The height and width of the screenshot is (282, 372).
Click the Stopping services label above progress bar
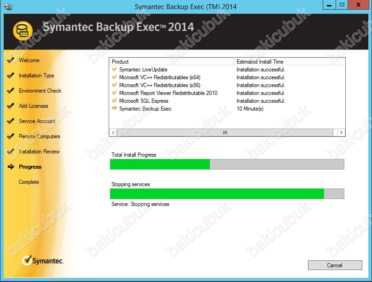tap(131, 184)
